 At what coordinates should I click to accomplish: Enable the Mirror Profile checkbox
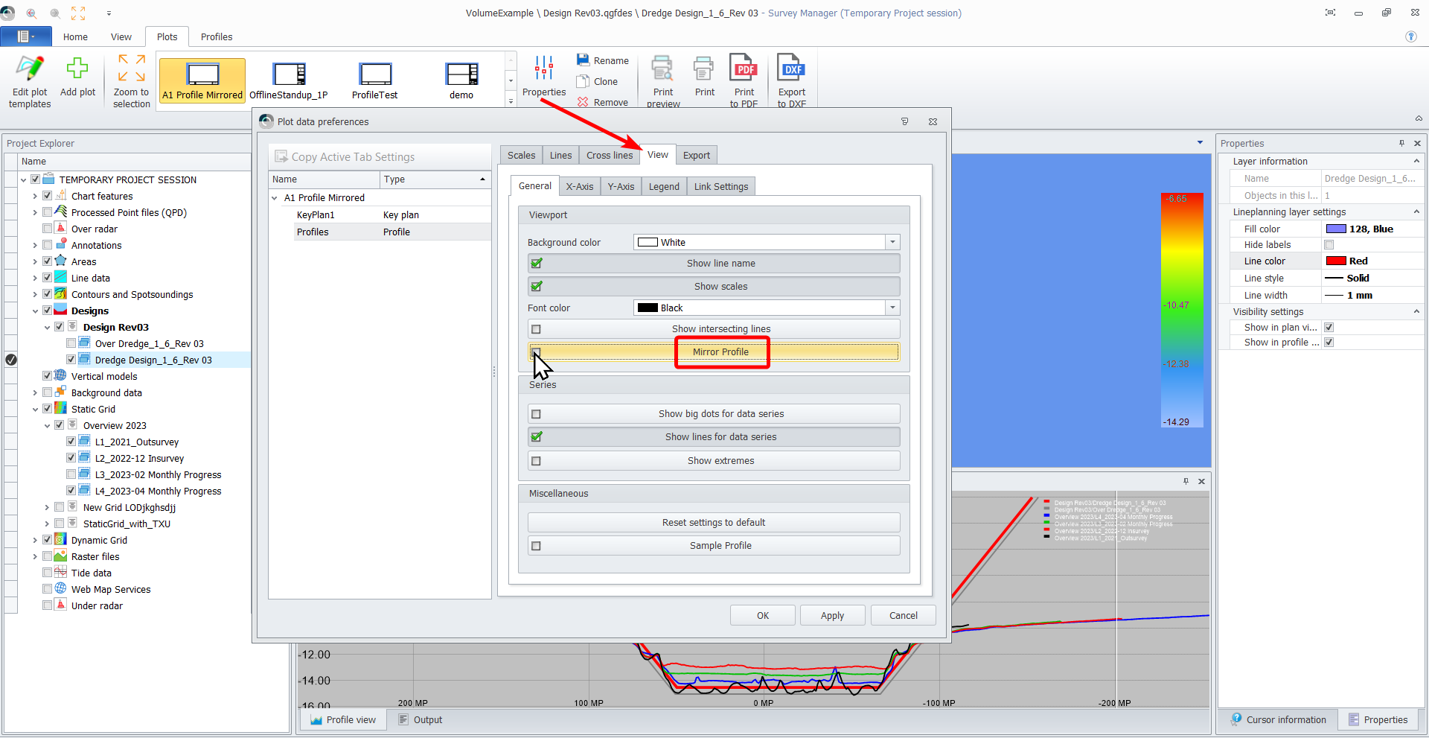pos(537,352)
